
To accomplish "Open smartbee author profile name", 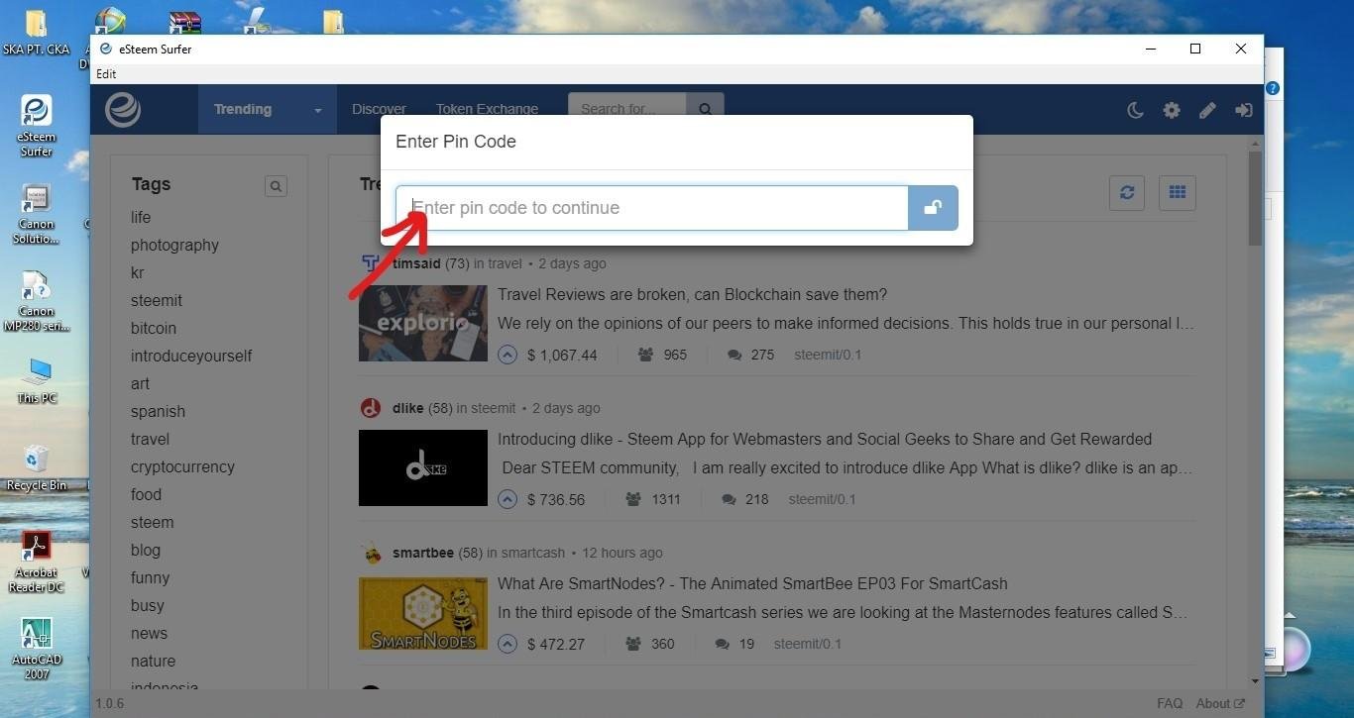I will click(423, 553).
